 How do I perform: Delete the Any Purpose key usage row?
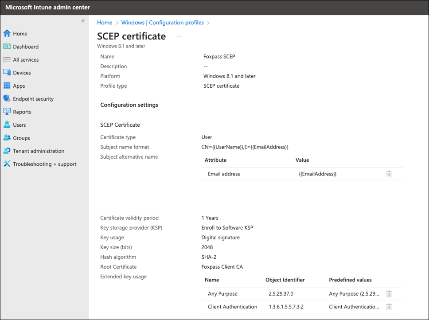(x=389, y=294)
